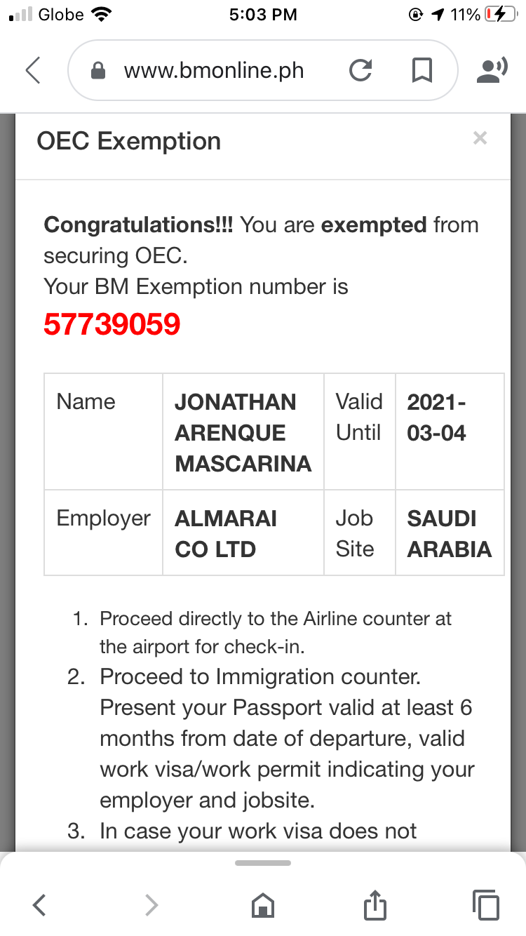
Task: Tap the padlock icon in address bar
Action: (100, 71)
